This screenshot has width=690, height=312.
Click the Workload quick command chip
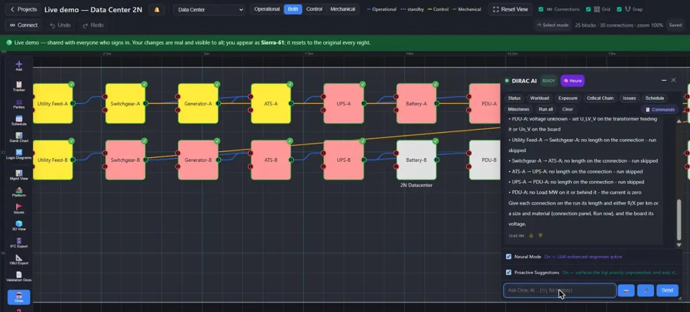(x=539, y=98)
